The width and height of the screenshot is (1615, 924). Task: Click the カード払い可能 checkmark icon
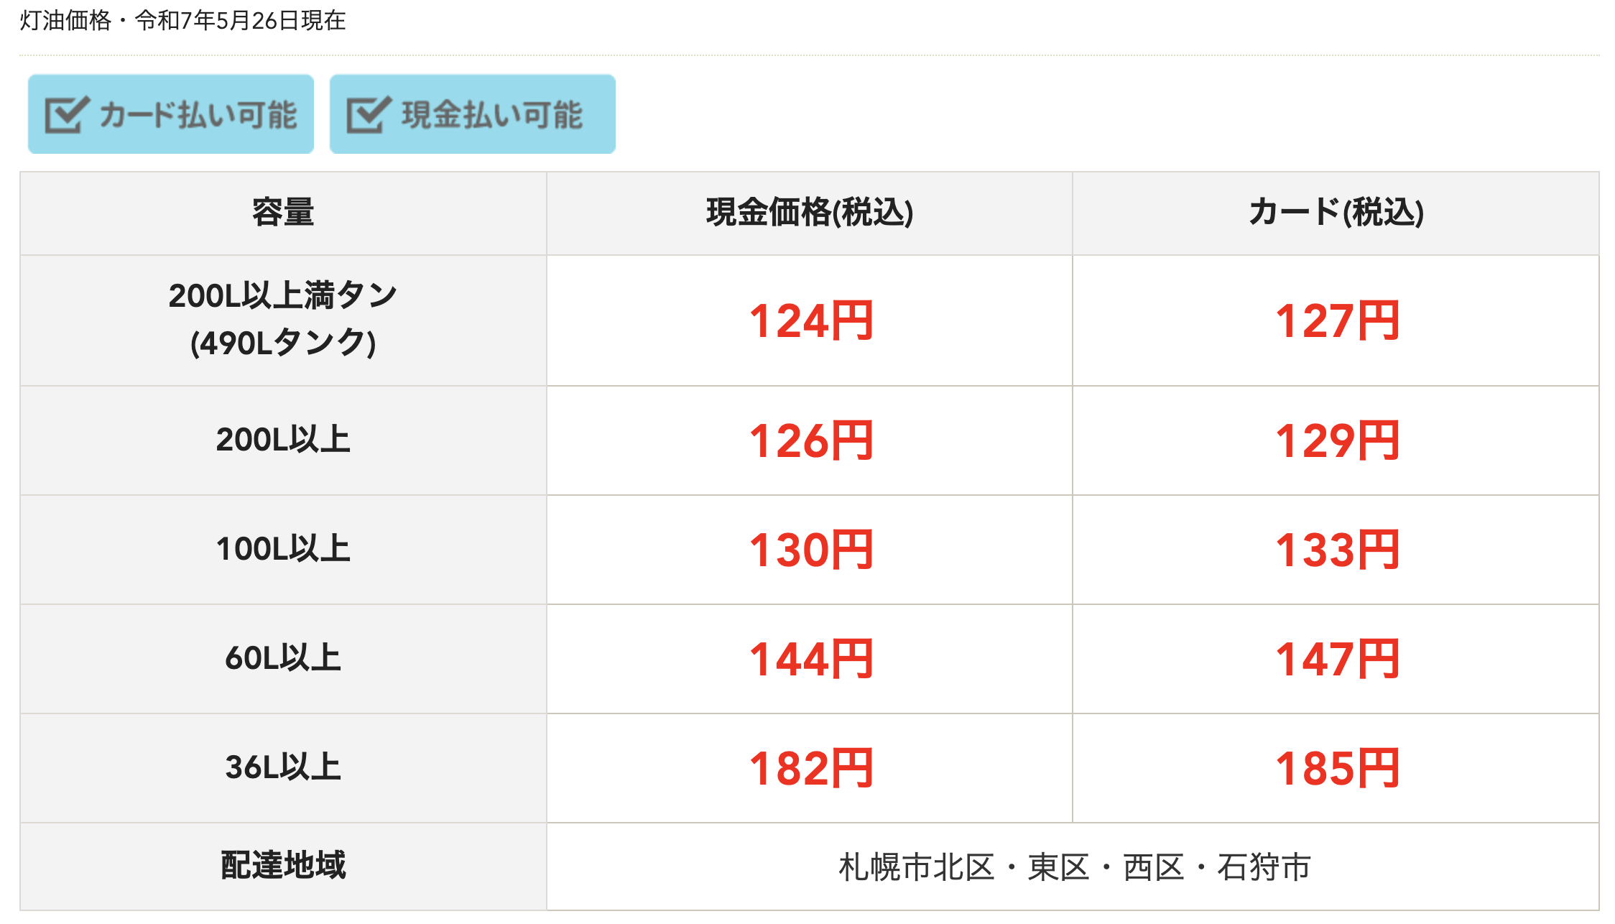(67, 115)
